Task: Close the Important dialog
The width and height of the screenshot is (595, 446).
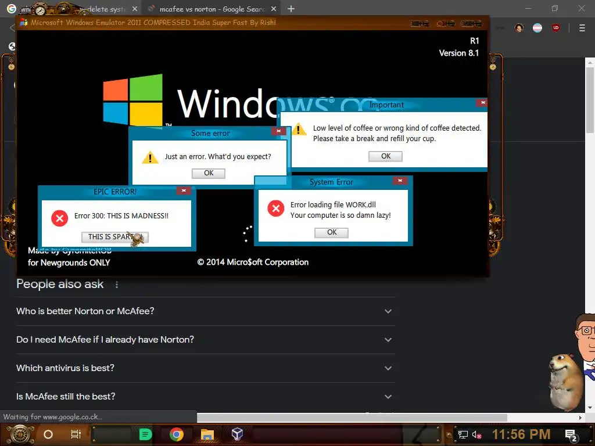Action: [x=482, y=102]
